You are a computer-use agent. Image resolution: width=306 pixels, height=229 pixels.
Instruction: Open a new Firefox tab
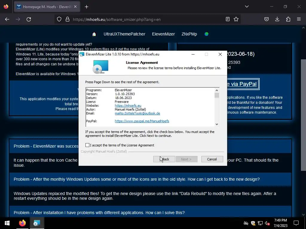click(x=86, y=7)
